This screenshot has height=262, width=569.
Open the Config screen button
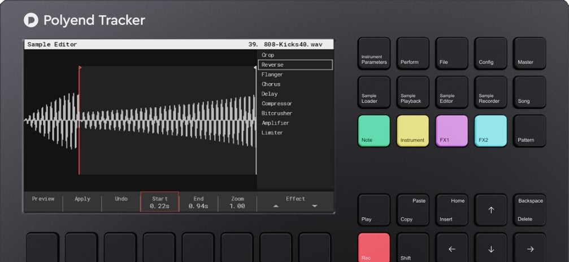[x=490, y=54]
